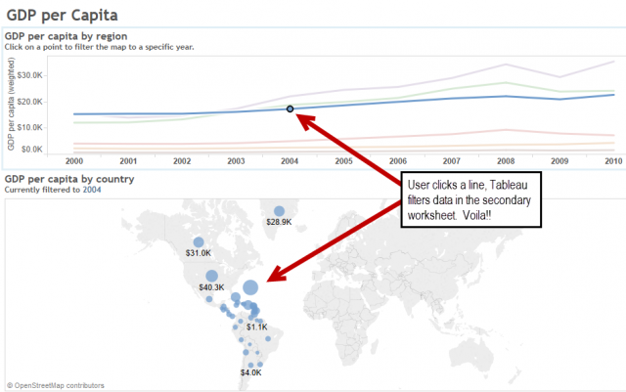Click the $10.0K axis label
The height and width of the screenshot is (392, 626).
pos(30,127)
